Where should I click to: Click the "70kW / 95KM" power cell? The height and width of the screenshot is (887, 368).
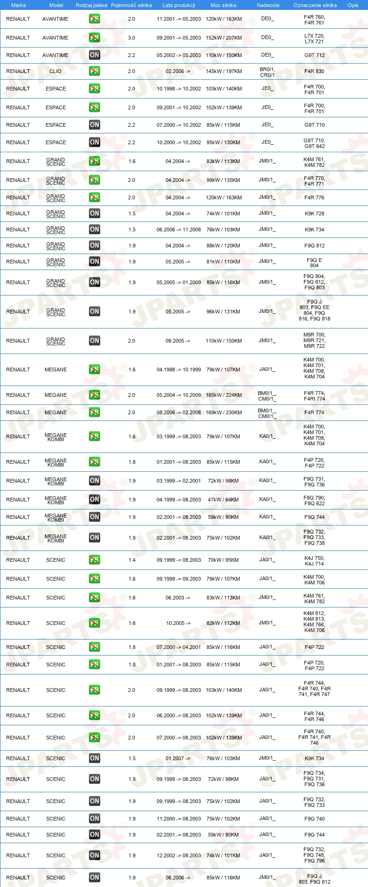(224, 560)
